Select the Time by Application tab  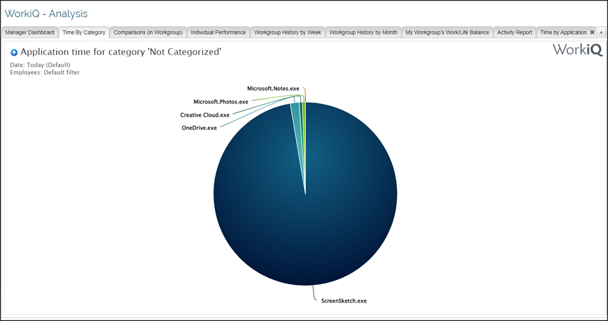[x=563, y=32]
